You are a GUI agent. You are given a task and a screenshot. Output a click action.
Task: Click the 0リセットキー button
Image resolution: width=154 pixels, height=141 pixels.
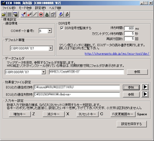click(88, 114)
